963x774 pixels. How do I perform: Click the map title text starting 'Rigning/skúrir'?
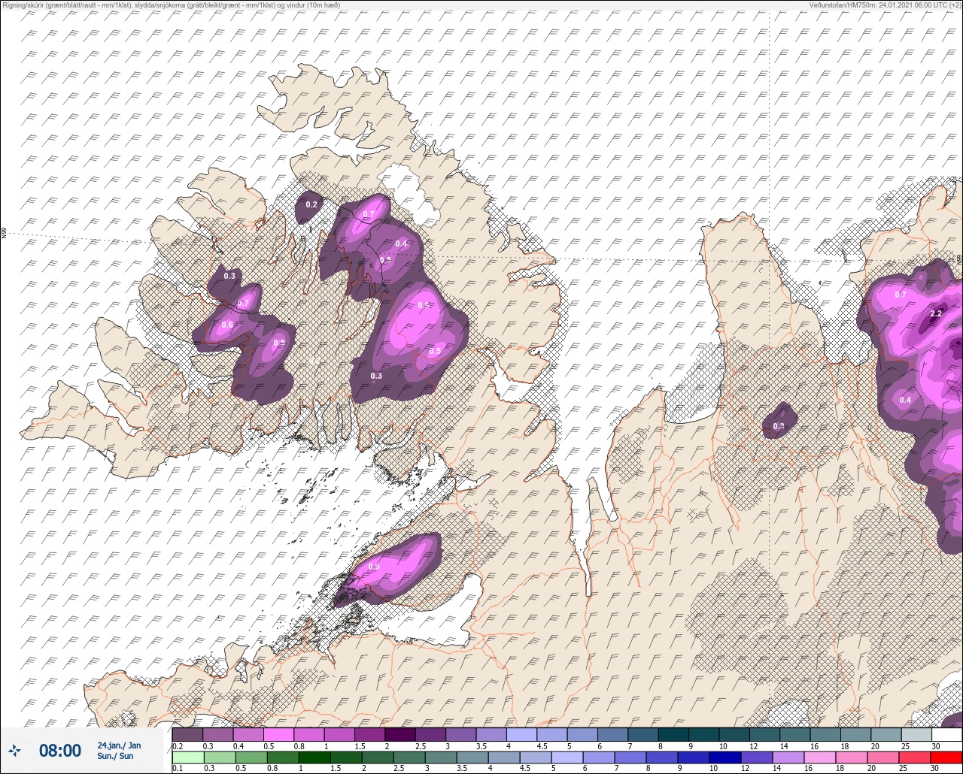[171, 5]
